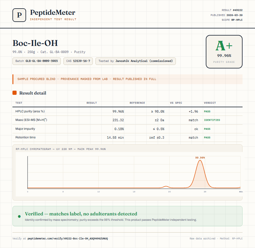The width and height of the screenshot is (255, 248).
Task: Click the orange square beside Result detail
Action: coord(15,93)
